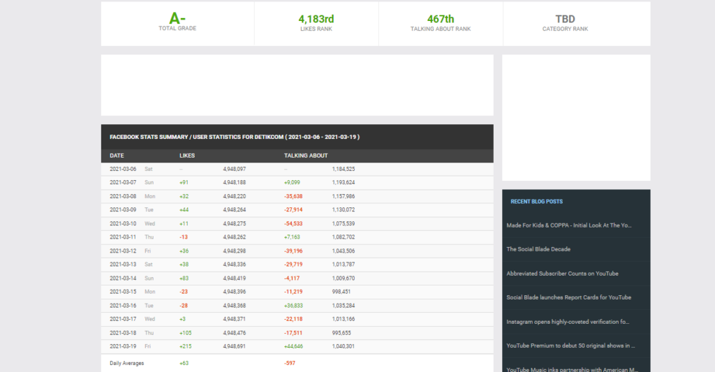
Task: Click the 467th talking about rank
Action: click(441, 19)
